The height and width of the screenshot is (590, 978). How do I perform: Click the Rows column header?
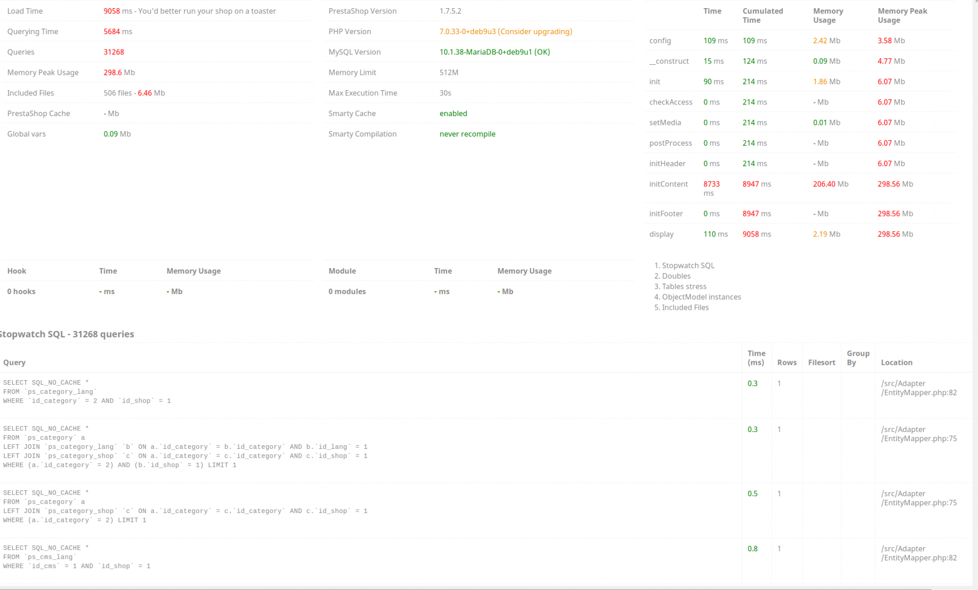[786, 362]
